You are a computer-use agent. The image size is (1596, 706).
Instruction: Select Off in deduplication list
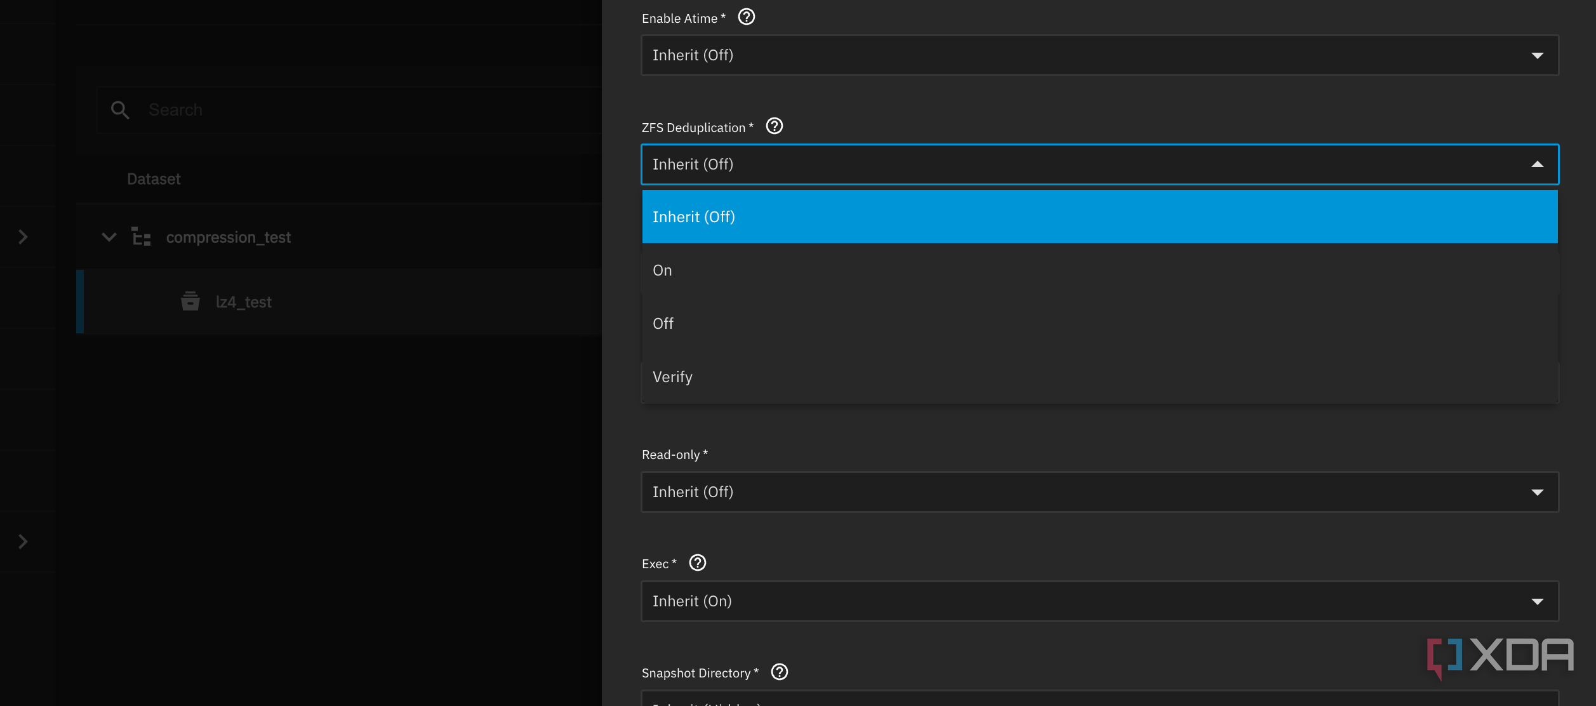point(1100,323)
